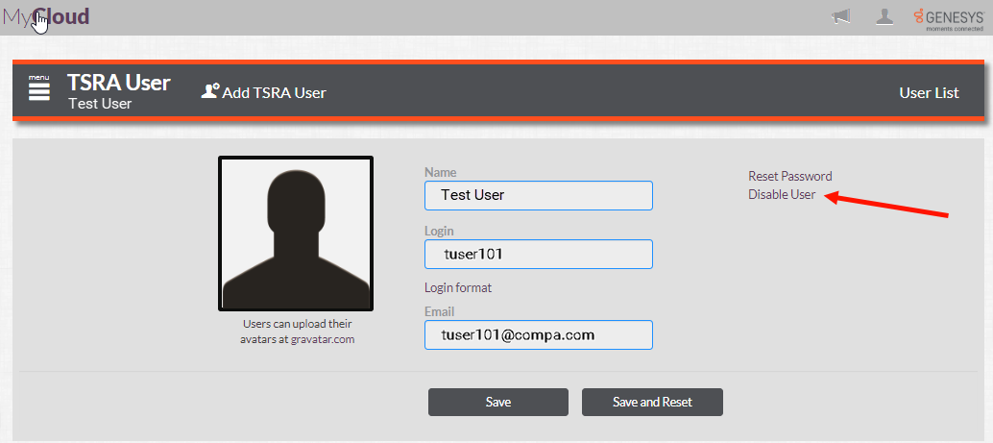Open the gravatar.com avatar upload text
Viewport: 993px width, 443px height.
[x=297, y=332]
